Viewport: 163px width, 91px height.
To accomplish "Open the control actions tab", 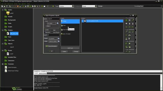I will 136,33.
